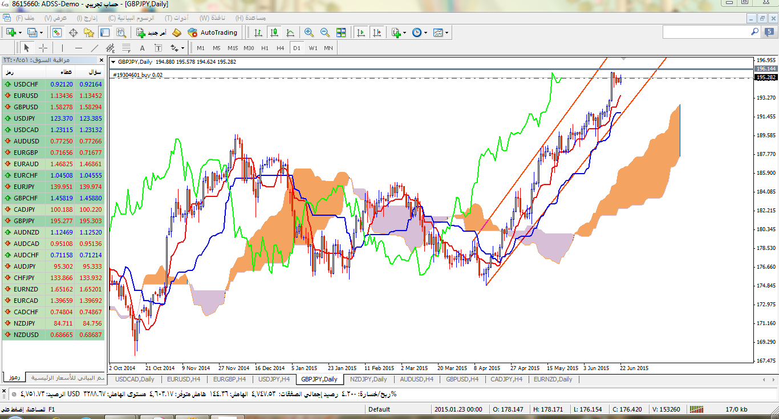This screenshot has height=419, width=779.
Task: Close the Market Watch panel
Action: coord(102,60)
